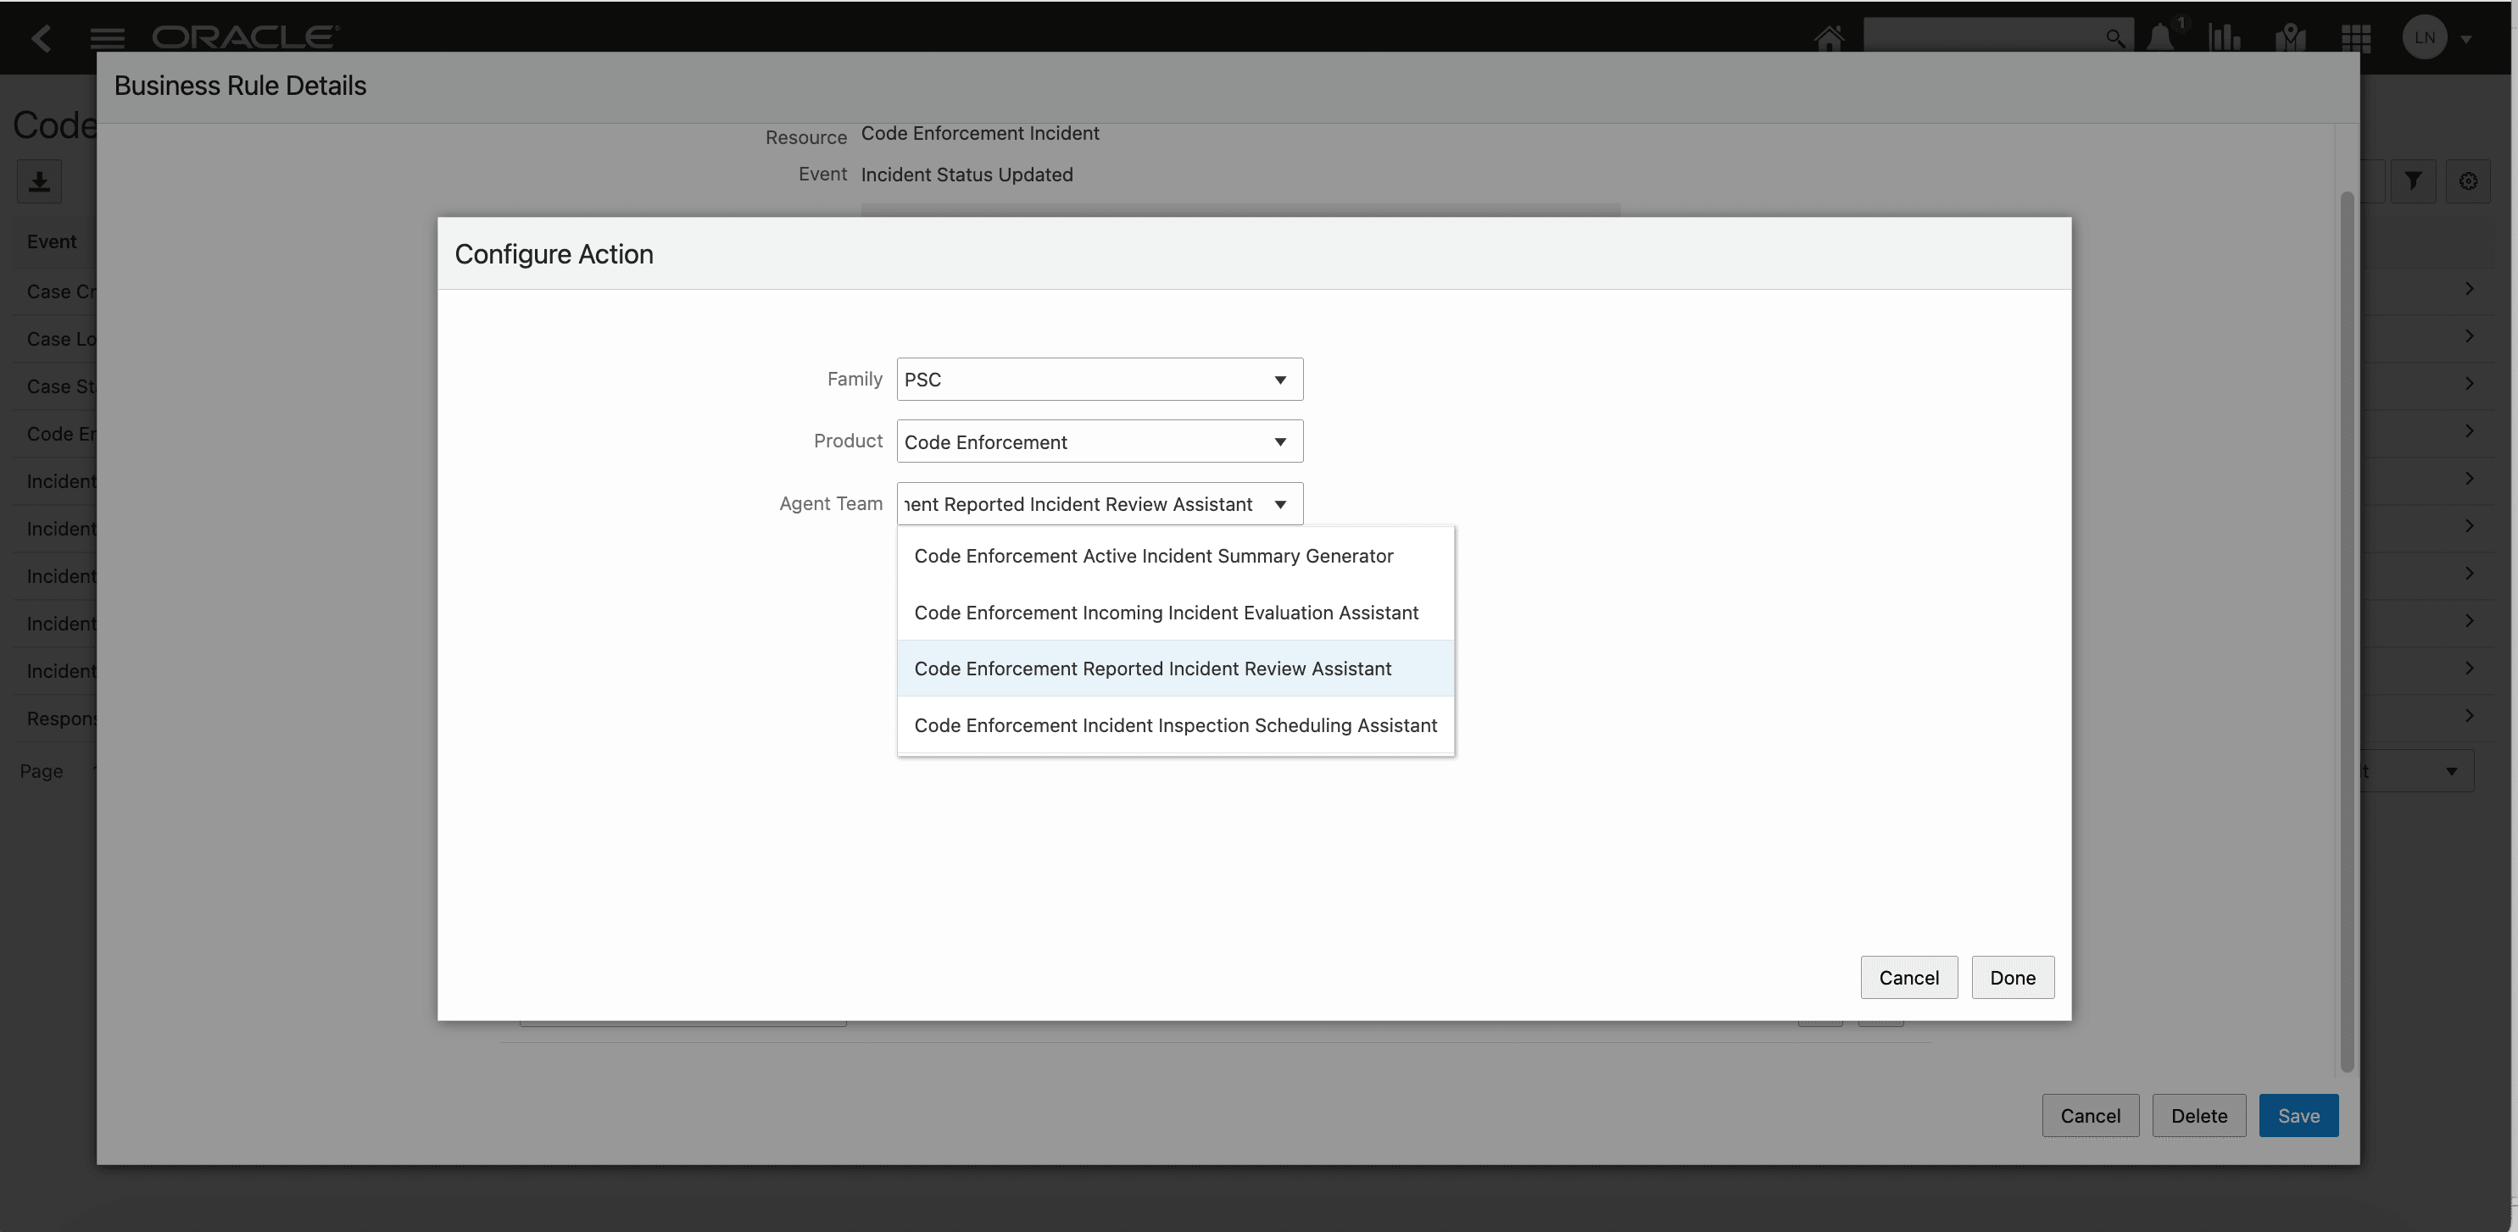The width and height of the screenshot is (2518, 1232).
Task: Click the Business Rule Details scrollbar
Action: tap(2347, 631)
